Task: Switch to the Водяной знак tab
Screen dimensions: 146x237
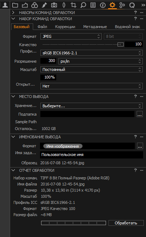Action: [x=127, y=27]
